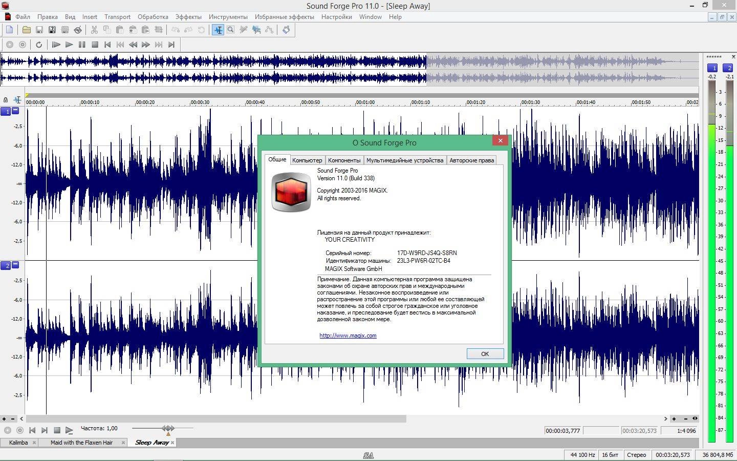Open the Файл menu

[x=23, y=17]
